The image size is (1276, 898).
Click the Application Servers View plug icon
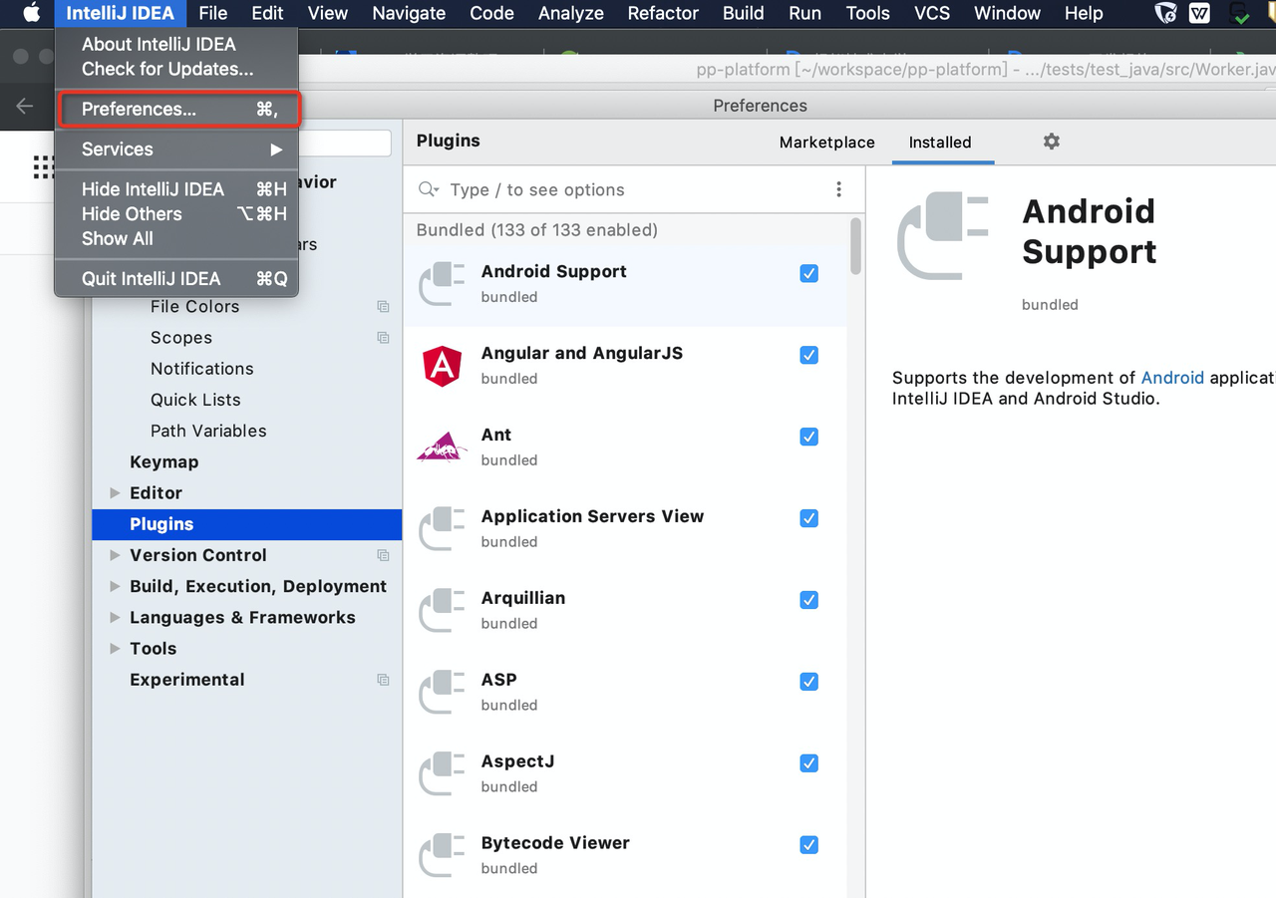(x=442, y=529)
